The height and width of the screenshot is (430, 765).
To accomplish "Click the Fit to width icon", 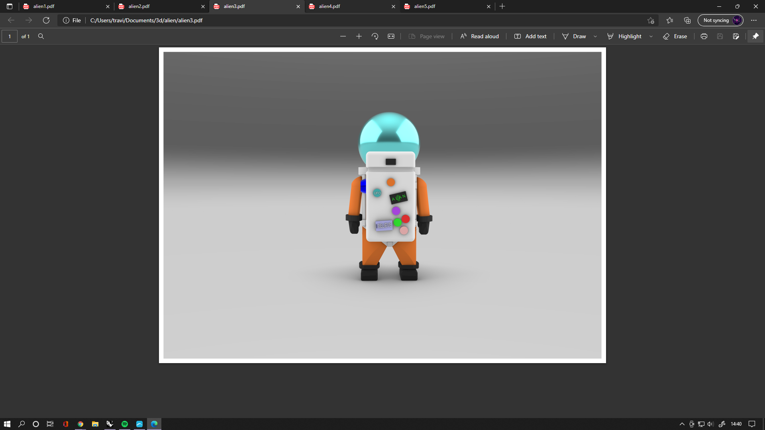I will [391, 36].
